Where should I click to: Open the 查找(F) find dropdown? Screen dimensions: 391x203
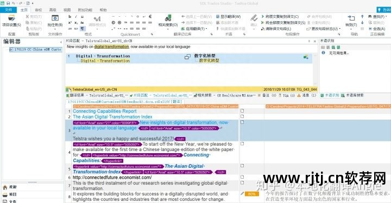(377, 17)
